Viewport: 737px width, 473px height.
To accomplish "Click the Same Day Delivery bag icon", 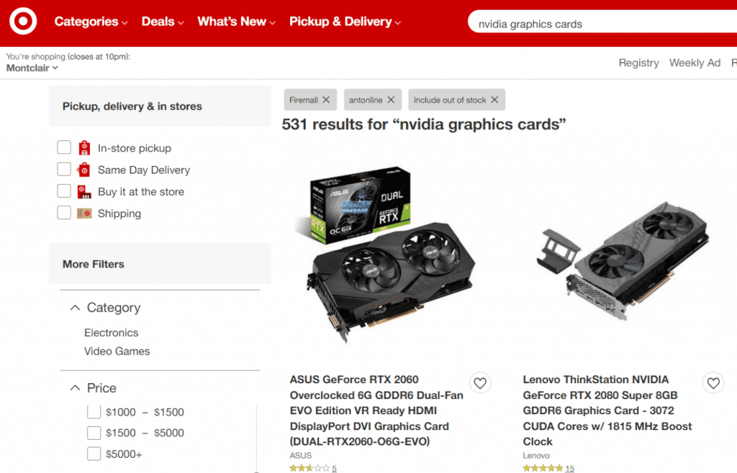I will 84,170.
